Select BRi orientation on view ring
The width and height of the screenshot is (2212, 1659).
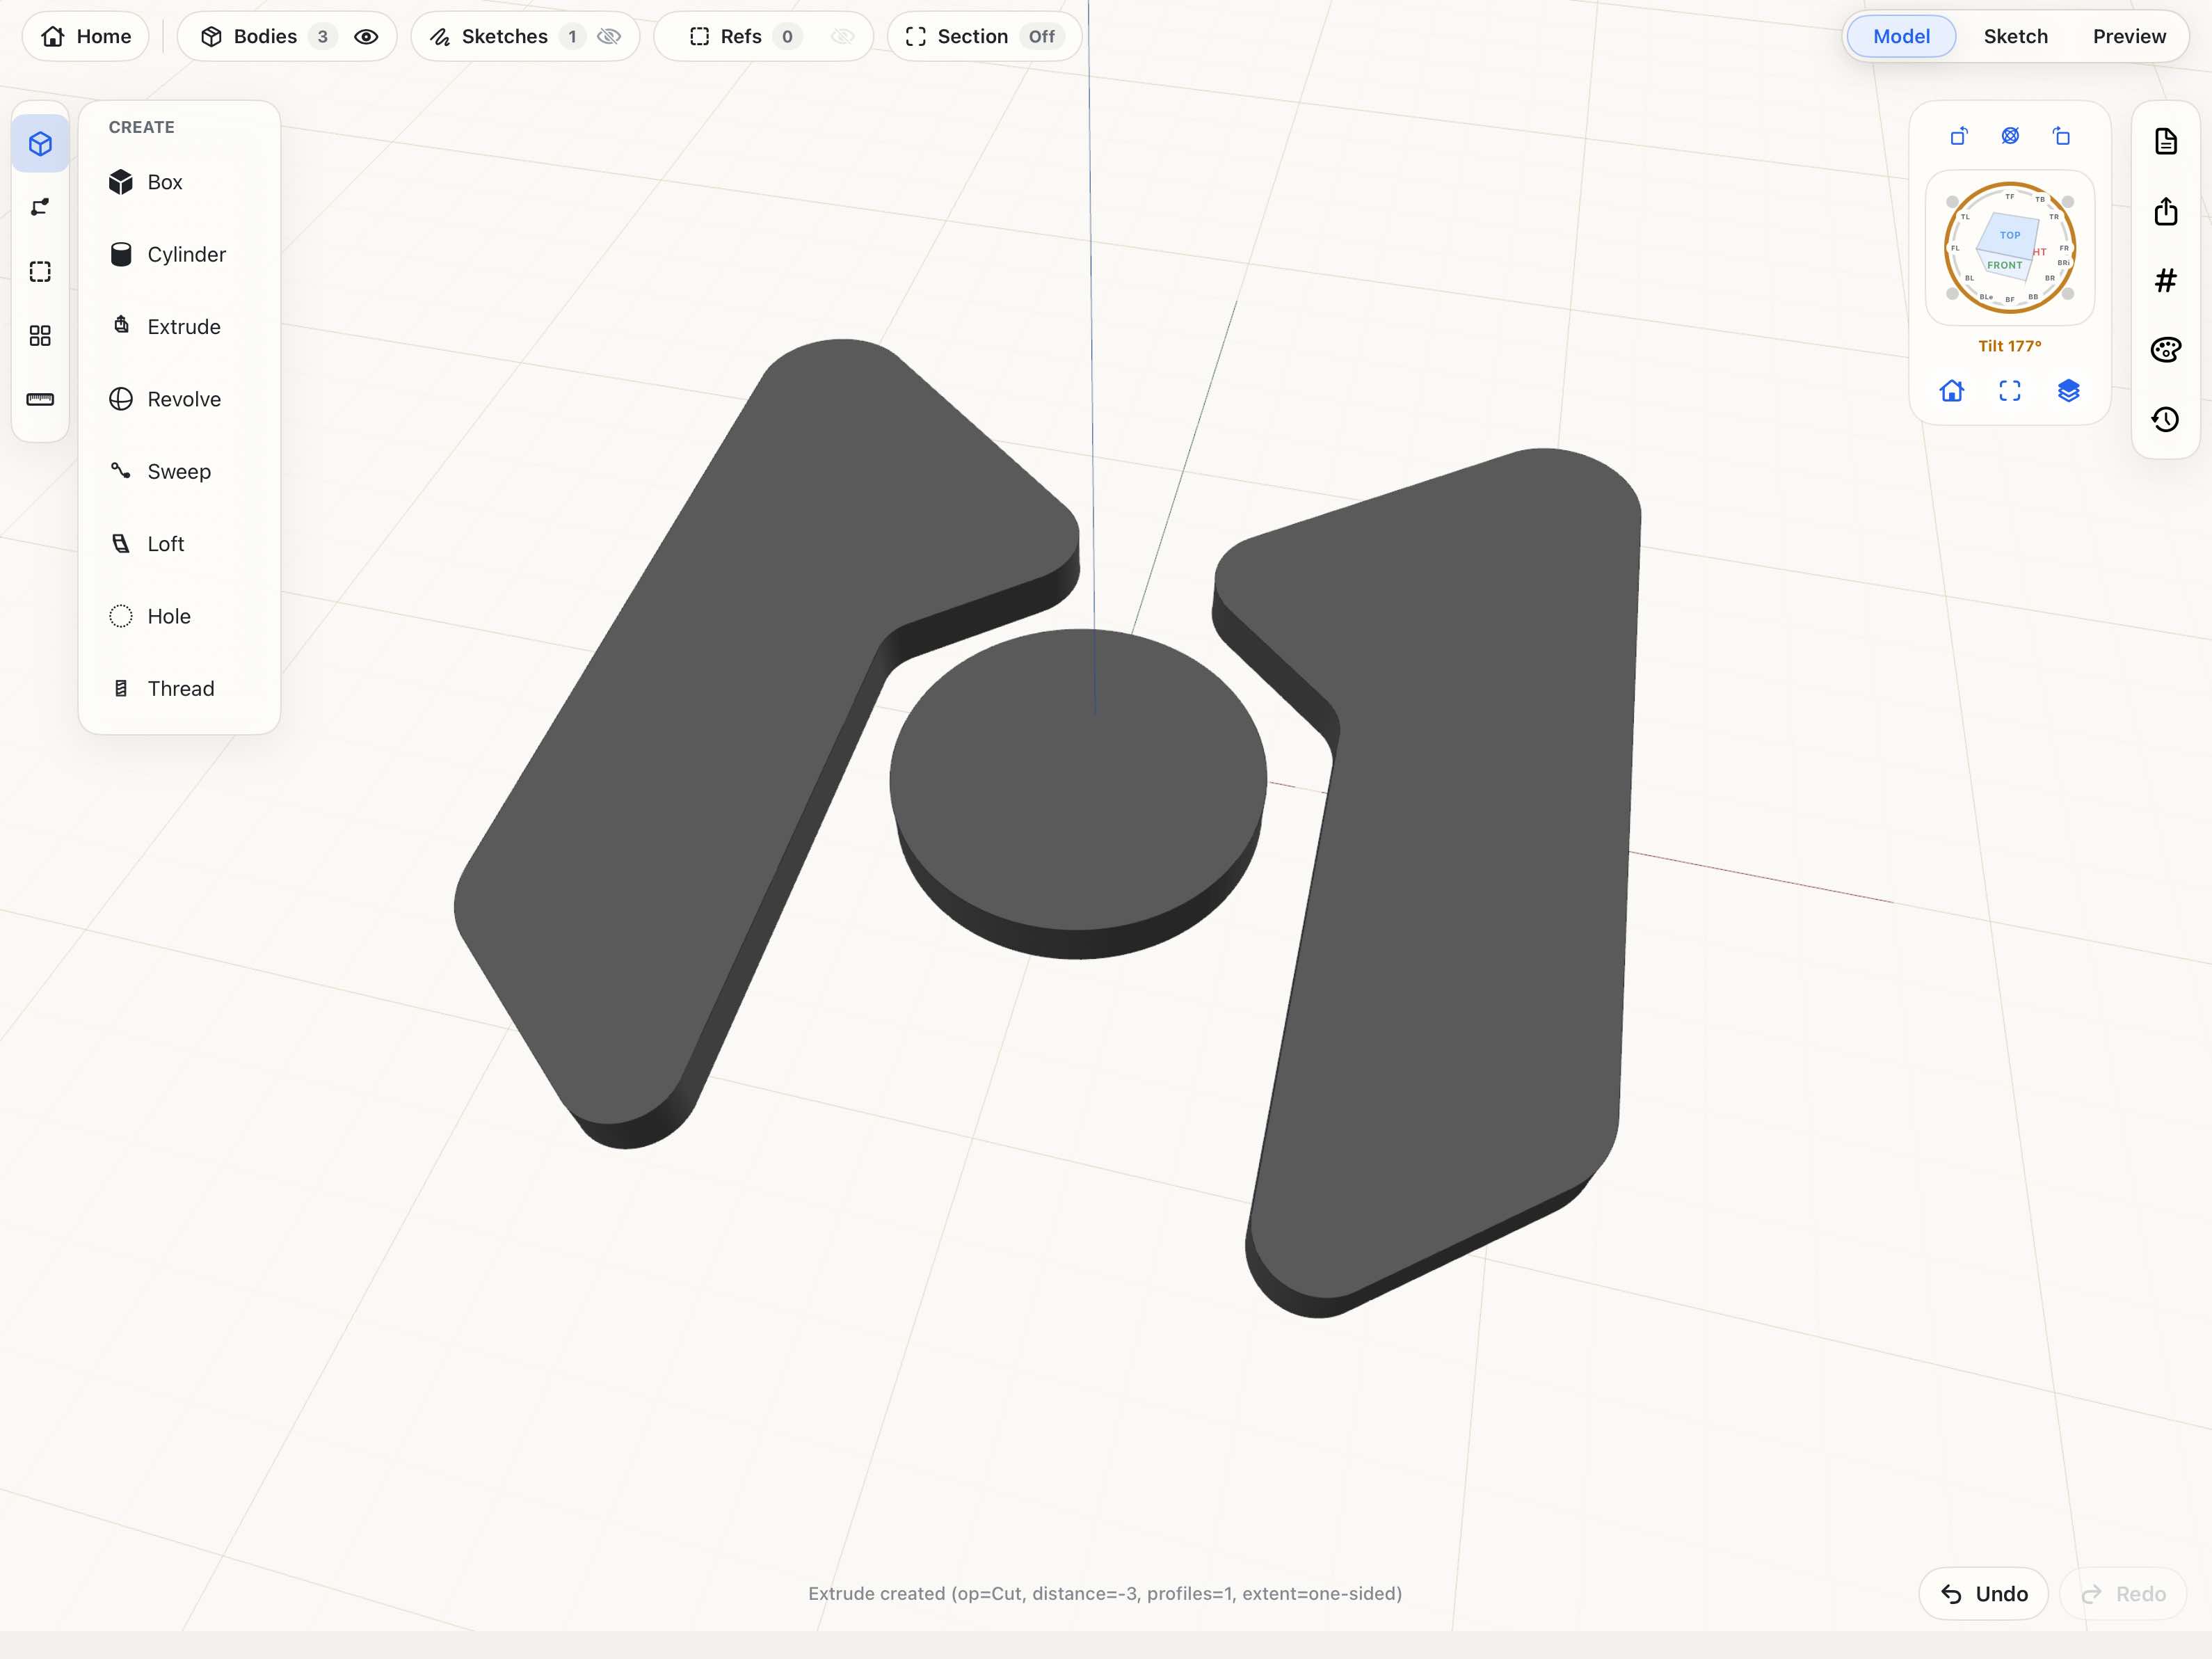click(x=2063, y=263)
